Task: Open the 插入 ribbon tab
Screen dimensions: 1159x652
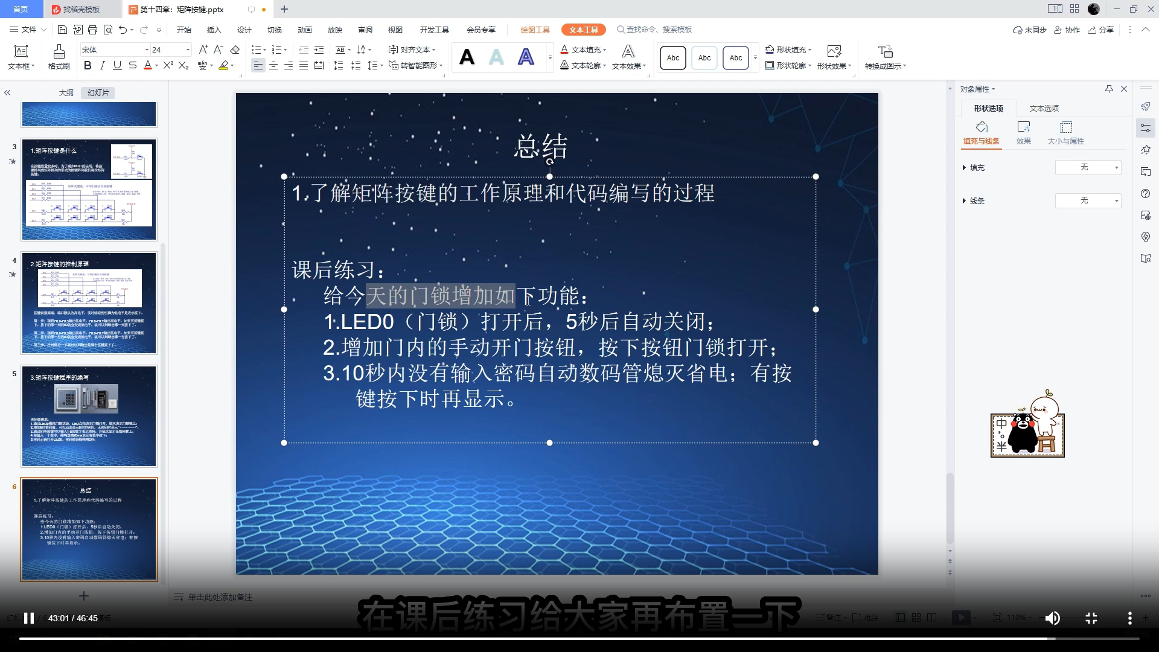Action: [x=214, y=30]
